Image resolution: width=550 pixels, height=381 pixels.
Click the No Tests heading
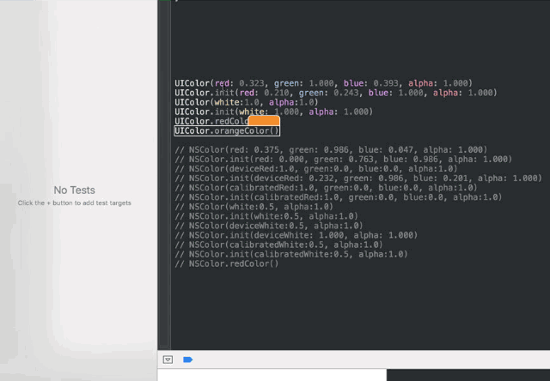coord(75,190)
